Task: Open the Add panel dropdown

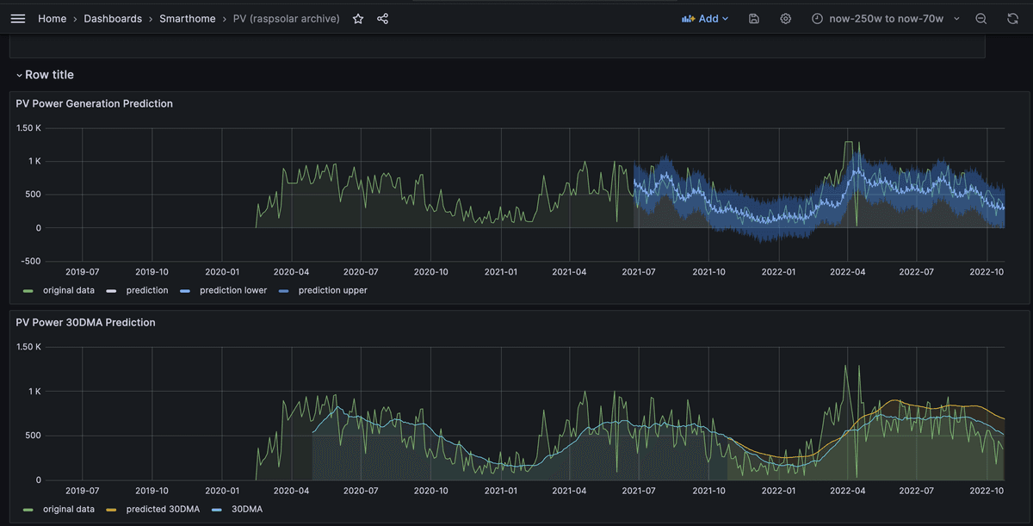Action: (x=705, y=18)
